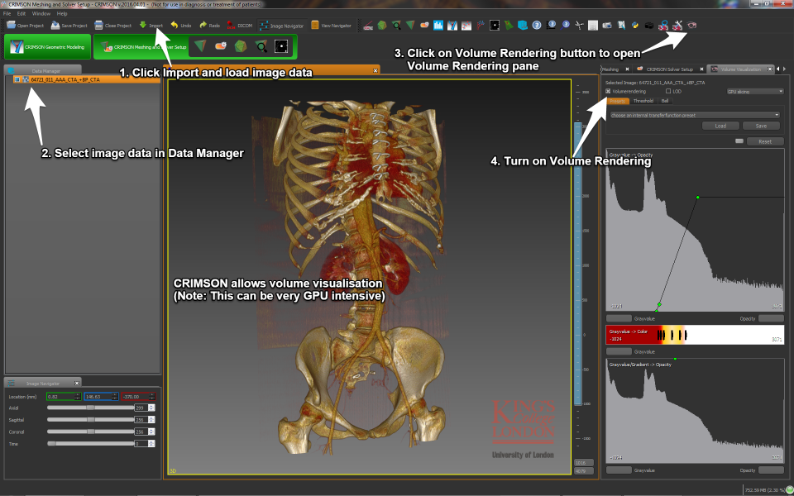
Task: Switch to the Threshold tab
Action: pyautogui.click(x=643, y=101)
